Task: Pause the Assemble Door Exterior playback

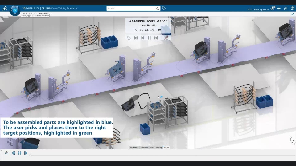Action: (149, 38)
